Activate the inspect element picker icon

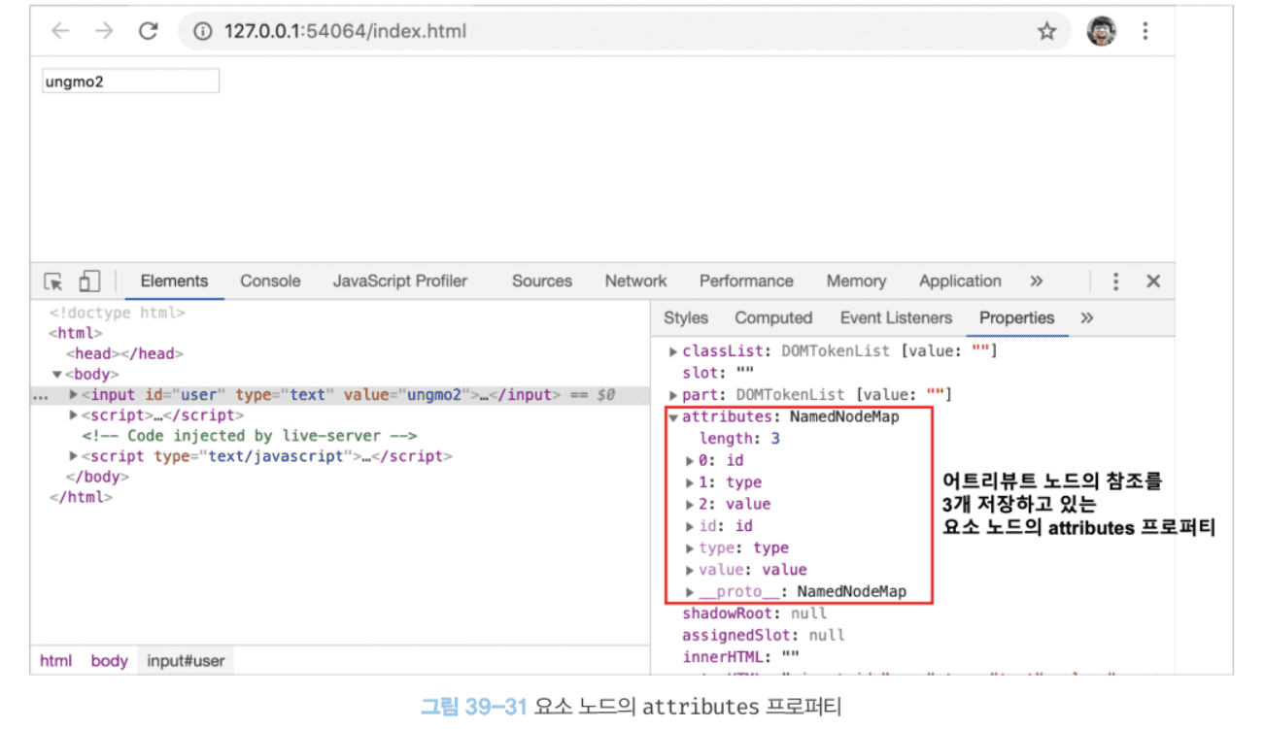coord(53,282)
